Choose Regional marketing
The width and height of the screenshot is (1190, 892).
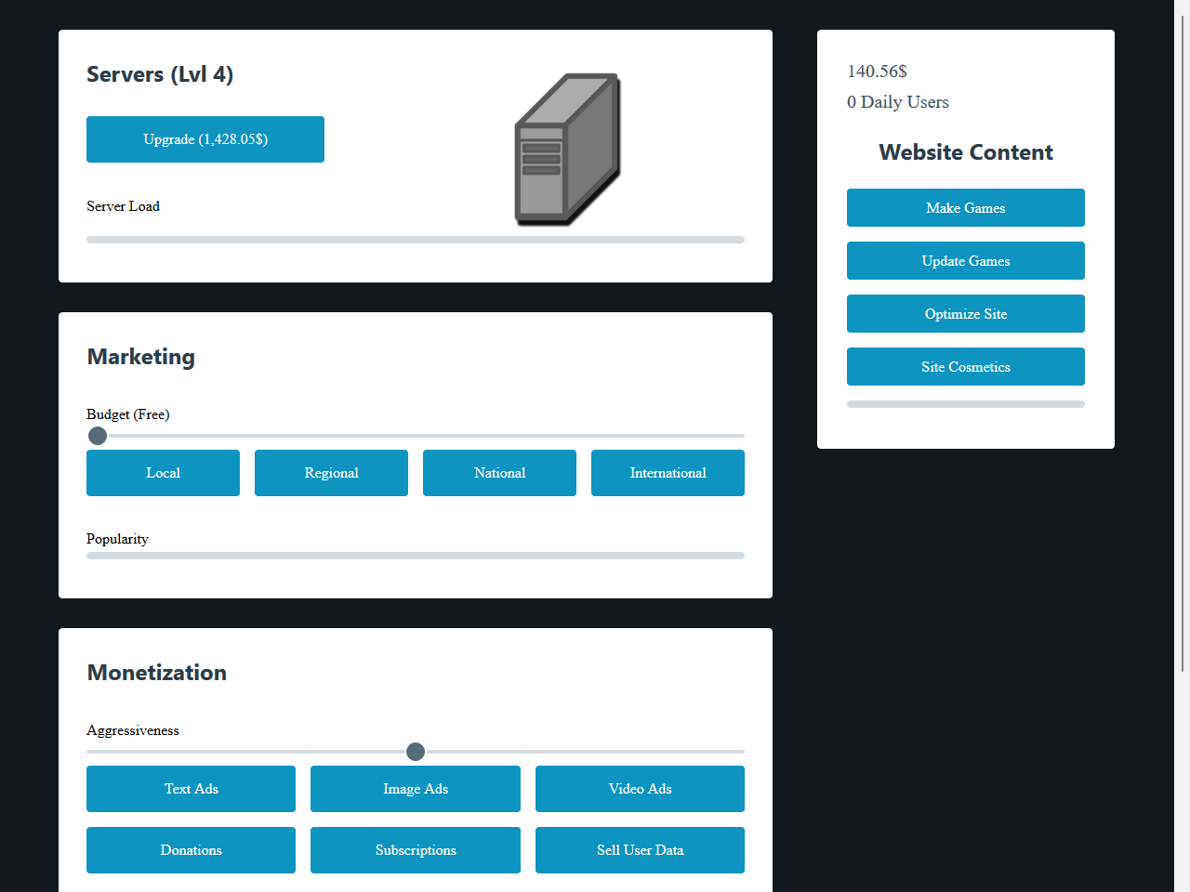point(331,473)
